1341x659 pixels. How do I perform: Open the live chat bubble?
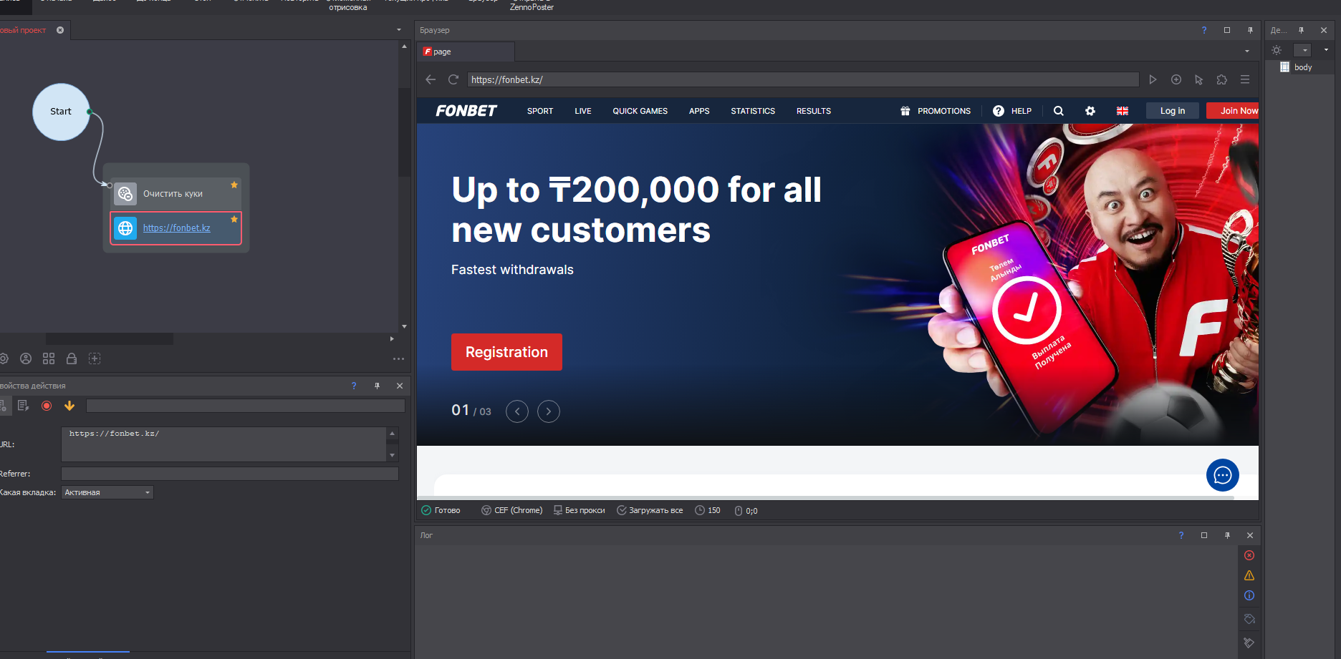click(x=1223, y=475)
